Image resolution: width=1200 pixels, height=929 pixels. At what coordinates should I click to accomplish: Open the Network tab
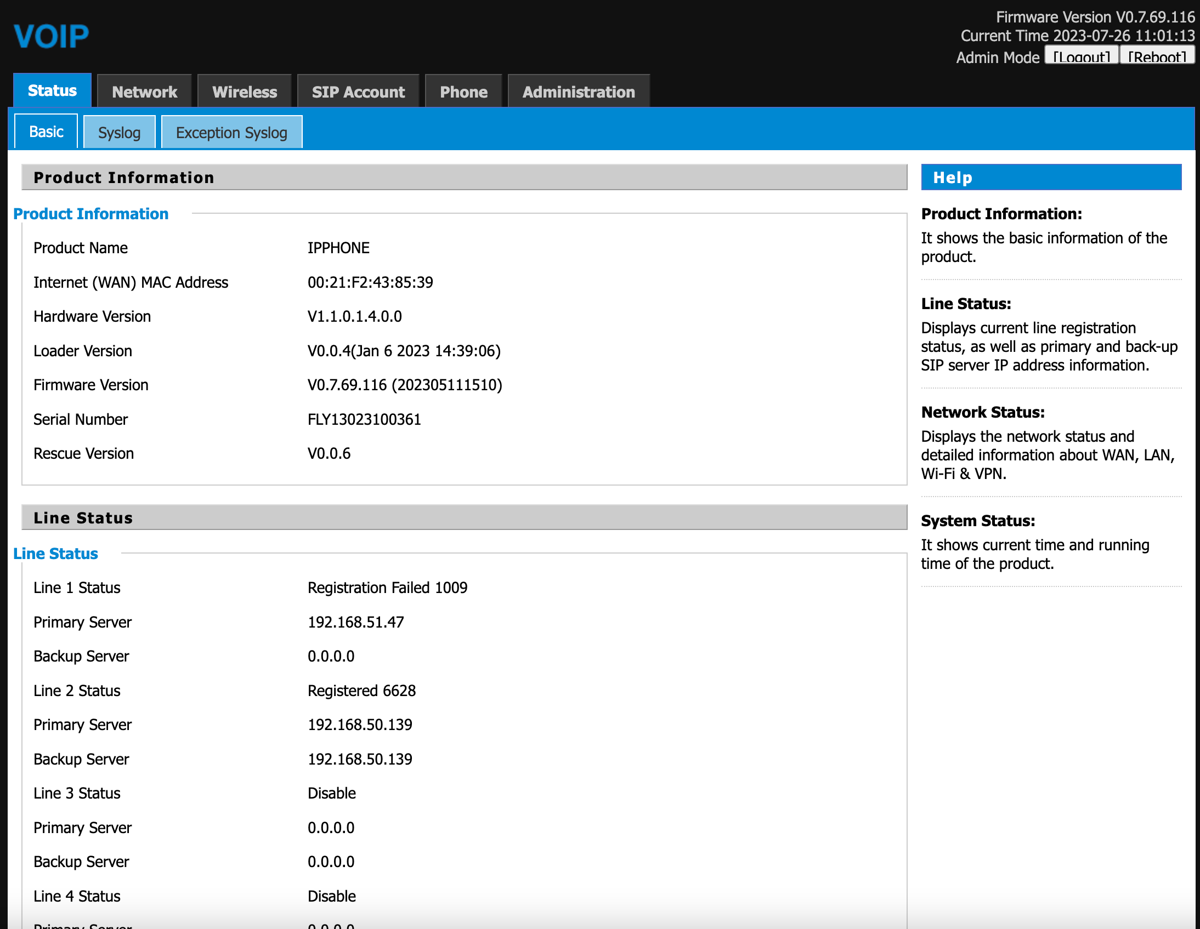point(144,92)
